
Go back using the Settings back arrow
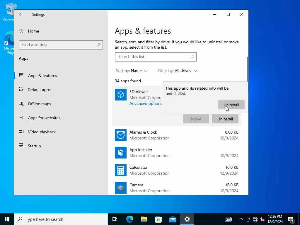click(x=21, y=14)
